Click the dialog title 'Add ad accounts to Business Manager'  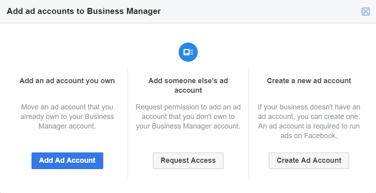pos(84,11)
